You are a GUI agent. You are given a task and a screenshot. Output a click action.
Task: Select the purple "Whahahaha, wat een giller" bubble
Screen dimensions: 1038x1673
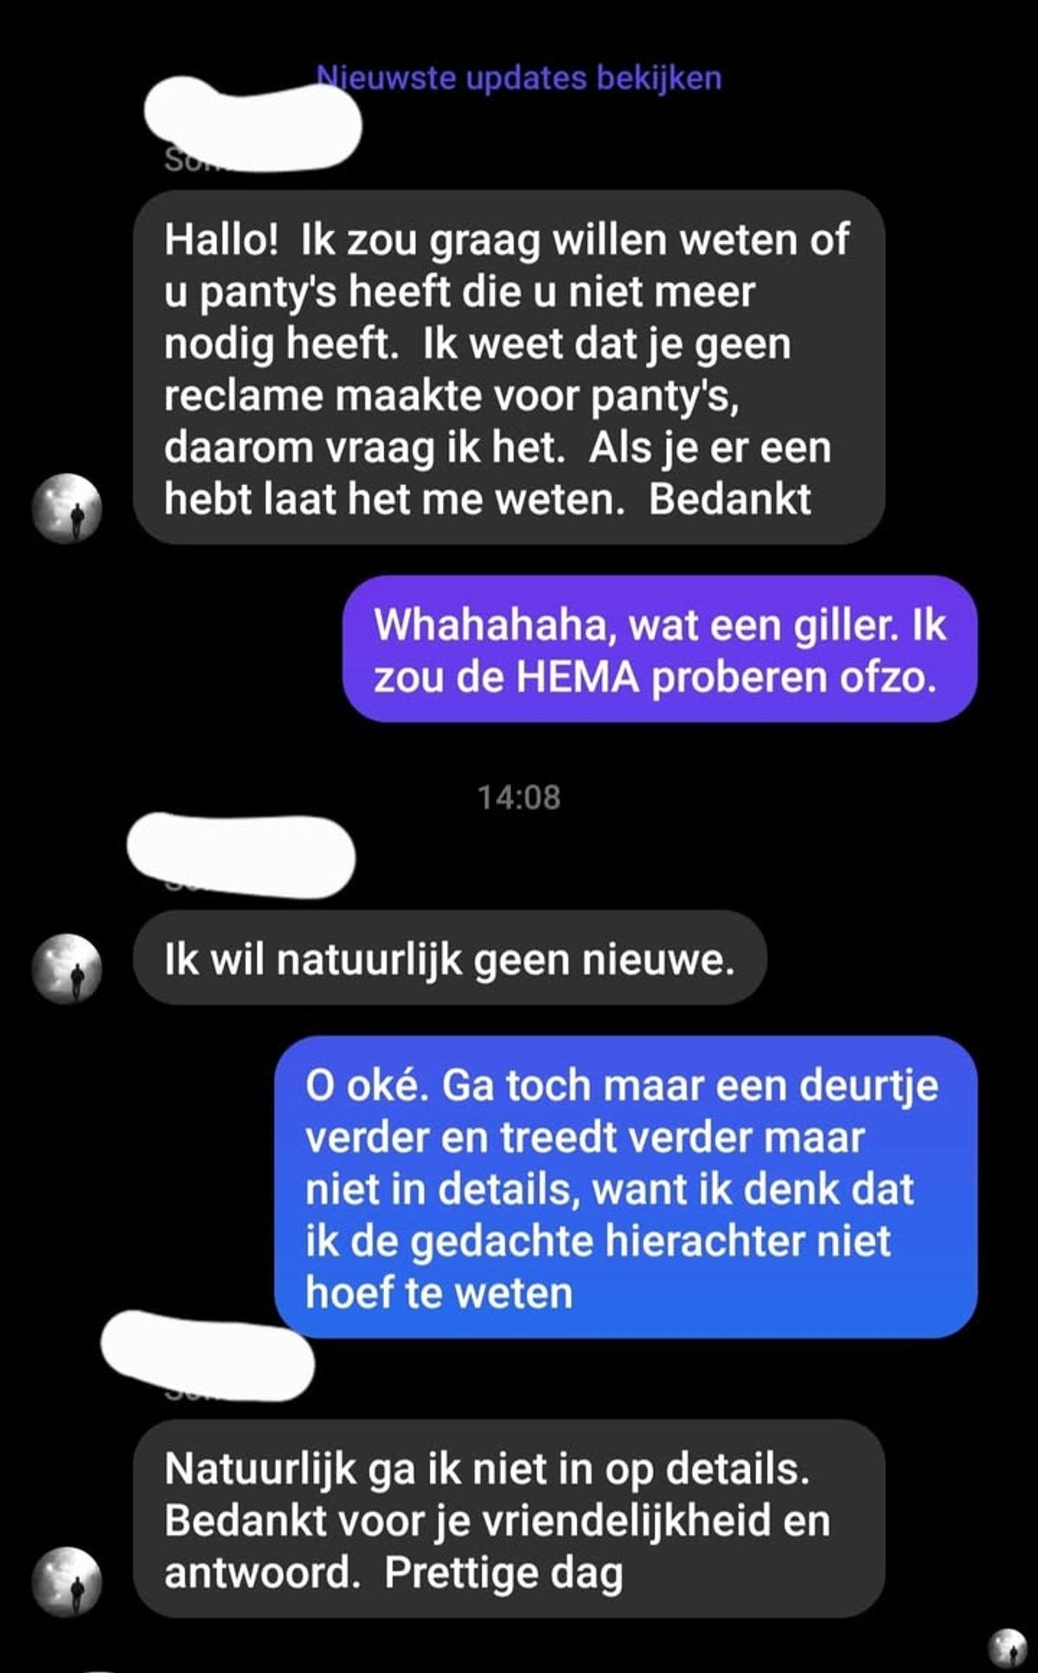(660, 648)
